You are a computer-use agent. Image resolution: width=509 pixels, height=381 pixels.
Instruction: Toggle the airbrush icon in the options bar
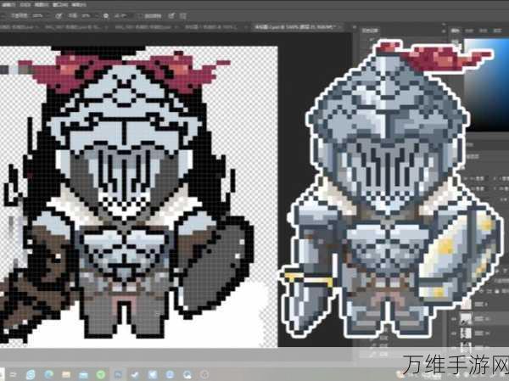point(105,15)
